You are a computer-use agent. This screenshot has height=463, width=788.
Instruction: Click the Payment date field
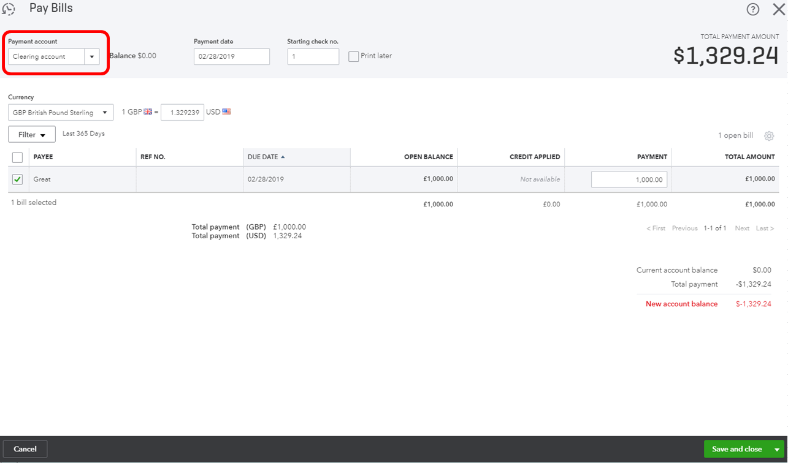231,56
